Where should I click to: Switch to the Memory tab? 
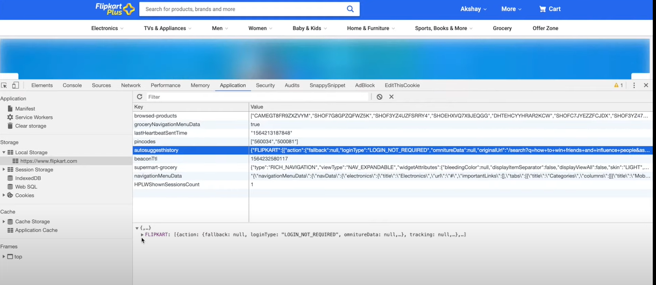click(200, 85)
